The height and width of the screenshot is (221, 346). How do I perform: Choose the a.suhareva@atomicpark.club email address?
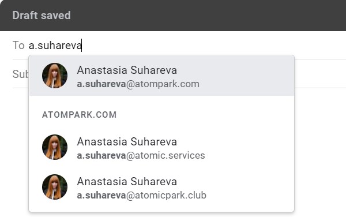click(x=142, y=196)
